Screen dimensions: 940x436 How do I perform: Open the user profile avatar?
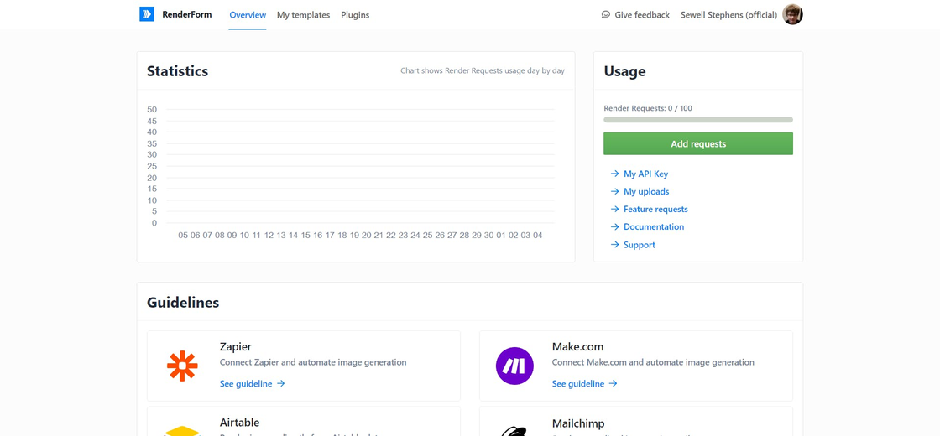tap(792, 14)
